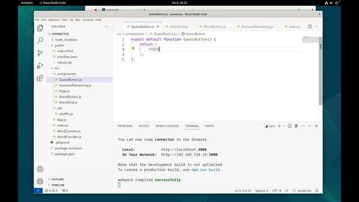
Task: Change encoding via UTF-8 status item
Action: tap(277, 191)
